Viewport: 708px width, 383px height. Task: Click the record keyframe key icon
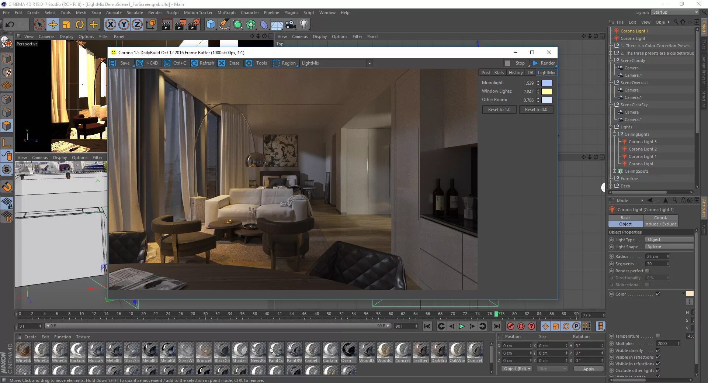point(511,327)
